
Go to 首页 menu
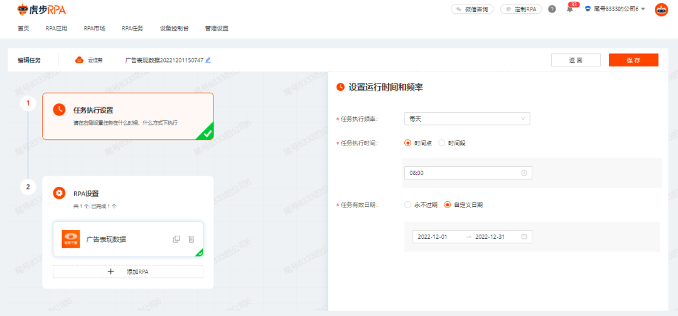click(23, 28)
